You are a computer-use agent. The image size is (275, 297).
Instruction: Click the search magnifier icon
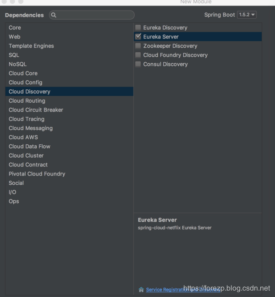tap(54, 15)
